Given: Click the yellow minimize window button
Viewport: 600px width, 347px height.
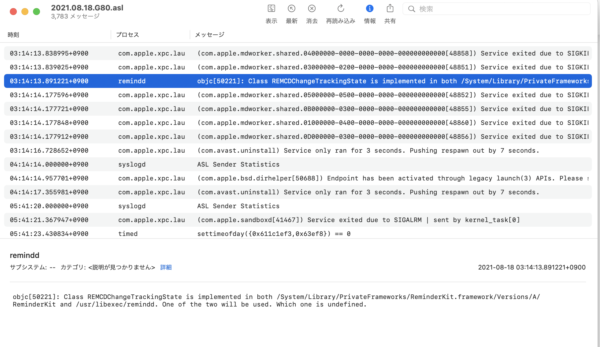Looking at the screenshot, I should 25,12.
